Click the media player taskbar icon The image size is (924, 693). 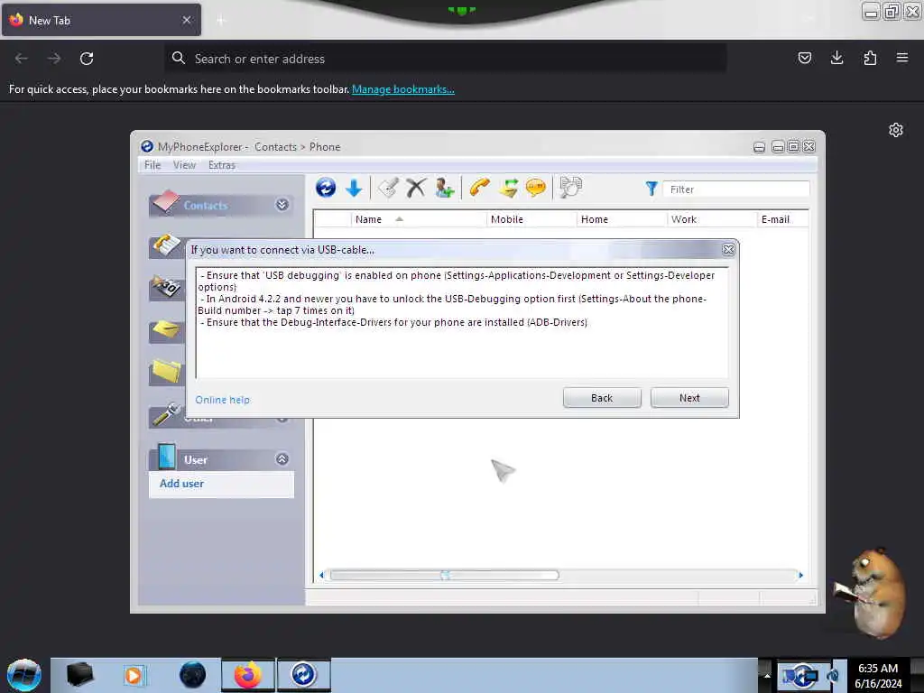[134, 675]
